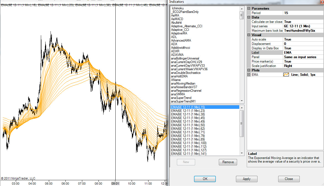Select Adaptive_Alternate_CCI indicator
This screenshot has width=324, height=186.
tap(187, 26)
